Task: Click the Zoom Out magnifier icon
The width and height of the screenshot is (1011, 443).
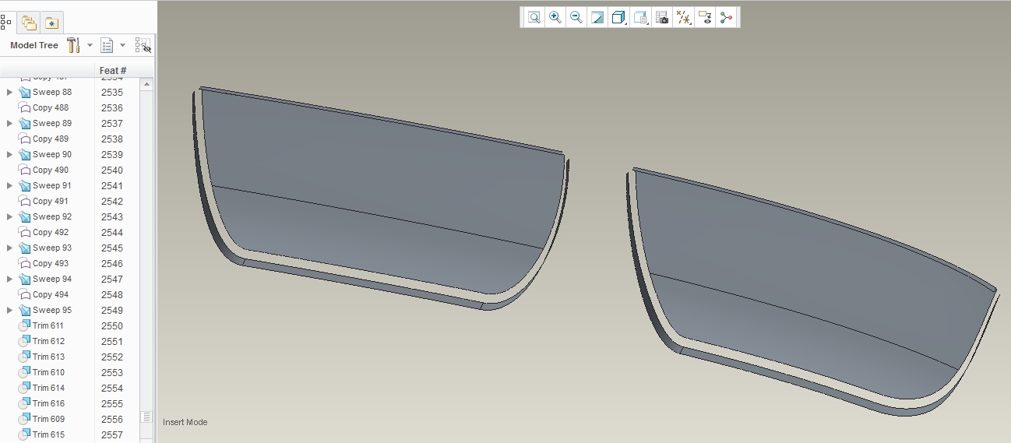Action: click(x=576, y=17)
